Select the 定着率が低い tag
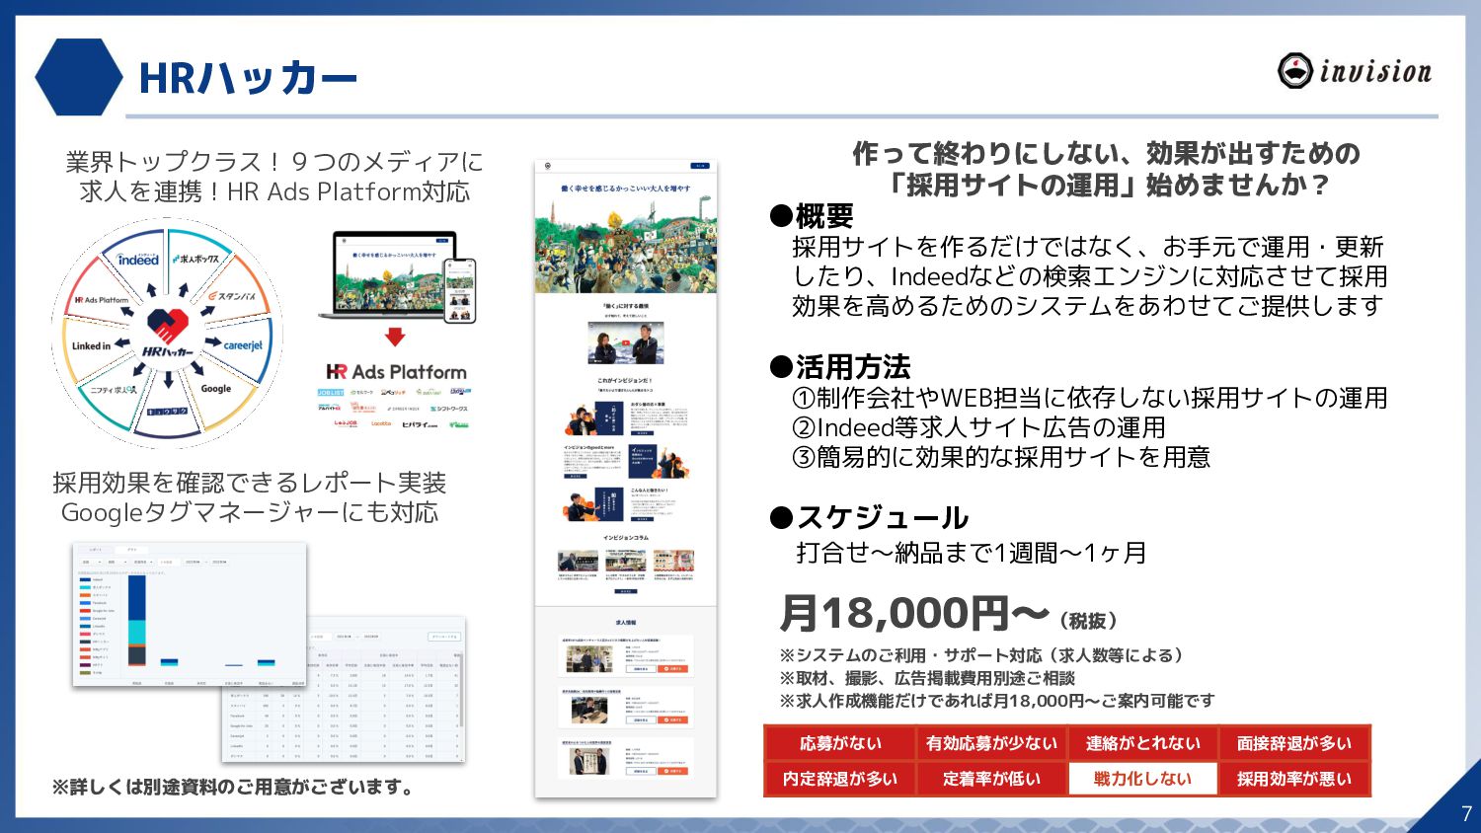 (x=991, y=779)
